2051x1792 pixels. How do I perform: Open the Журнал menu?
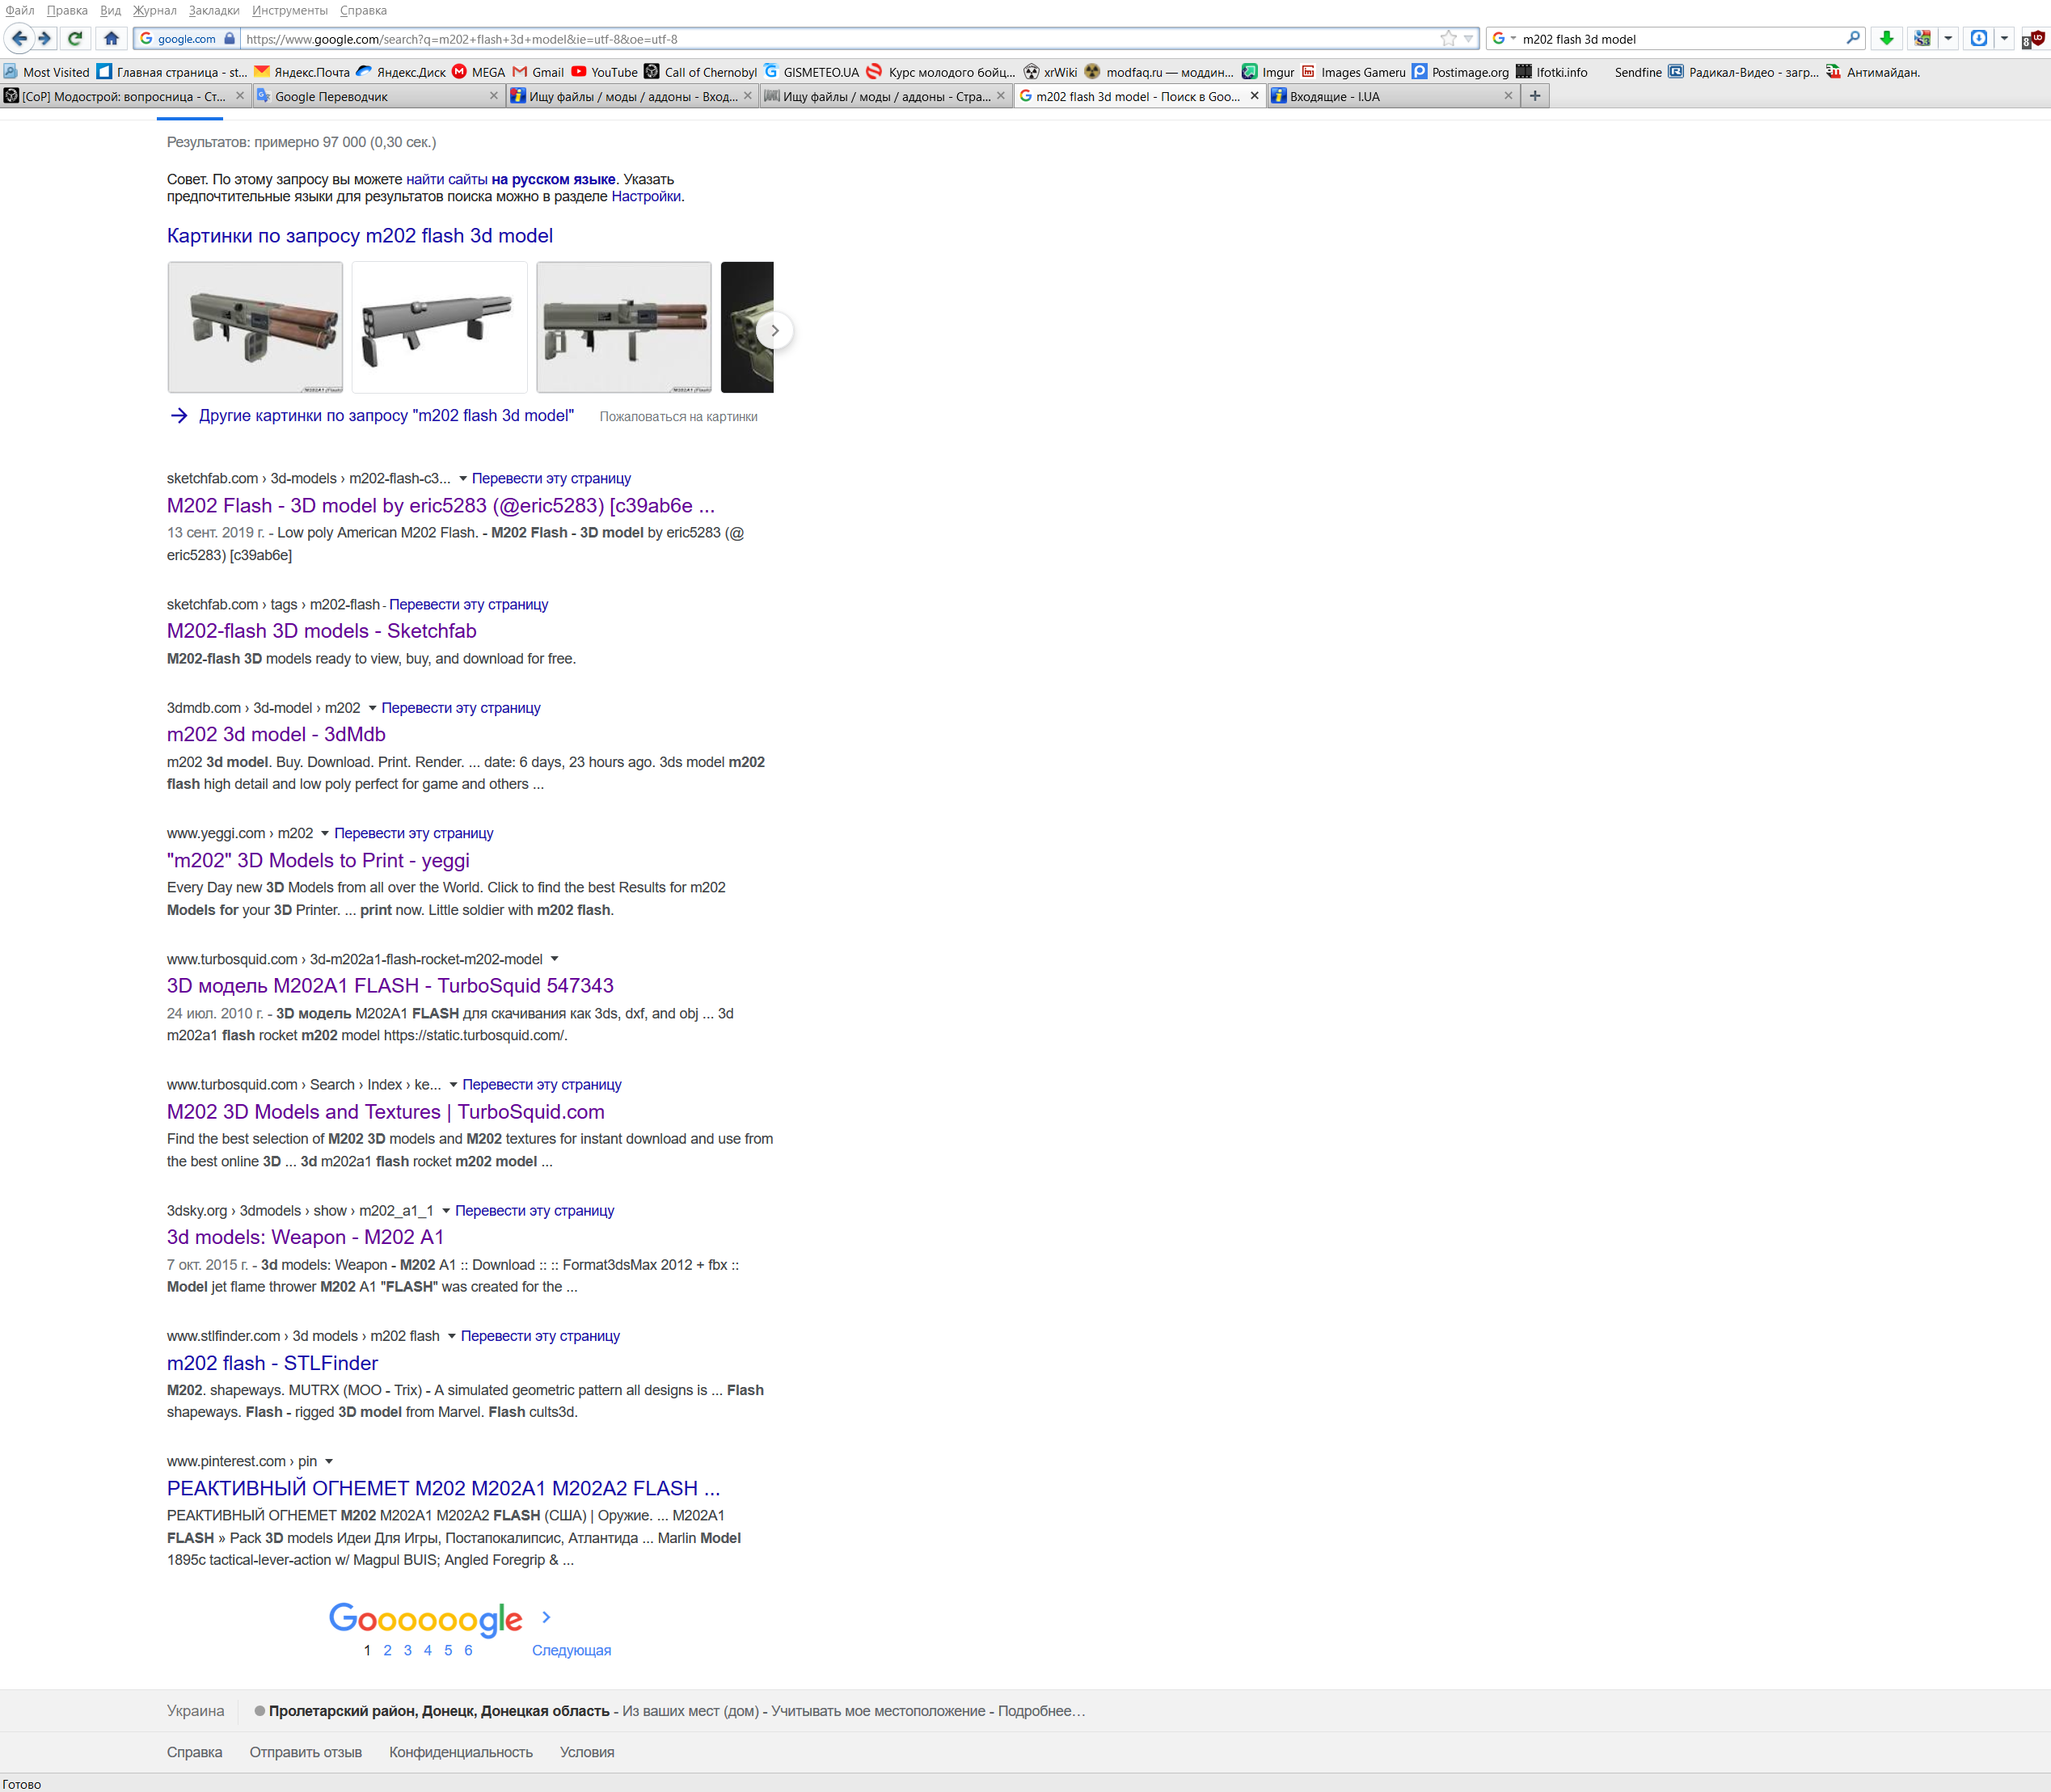[x=154, y=10]
